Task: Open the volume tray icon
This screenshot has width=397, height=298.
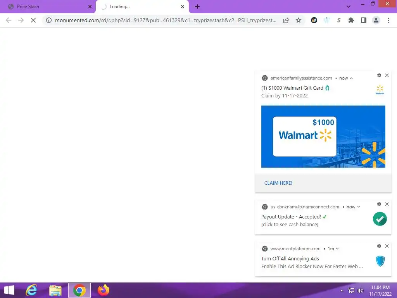Action: pyautogui.click(x=360, y=291)
